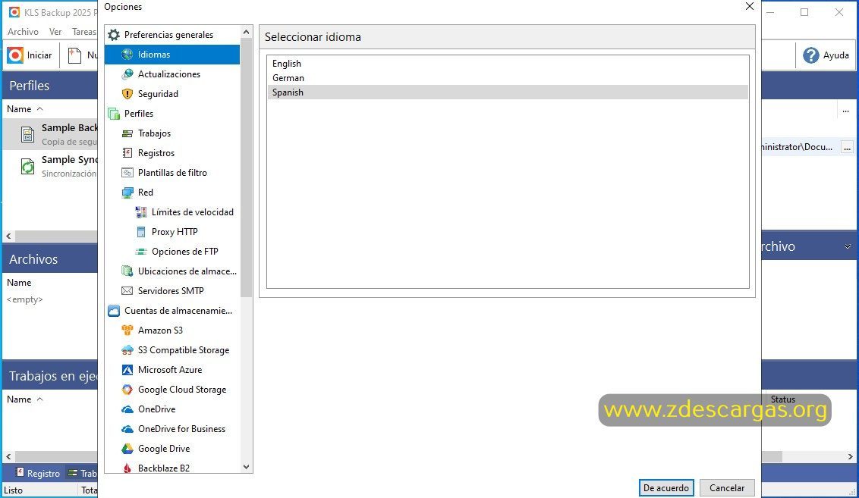
Task: Open the Plantillas de filtro page
Action: coord(172,173)
